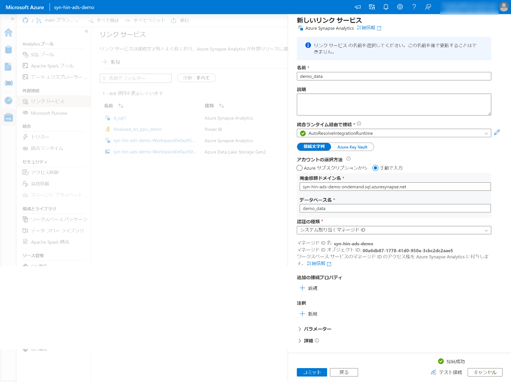Click 新規 button above linked services list

tap(111, 62)
